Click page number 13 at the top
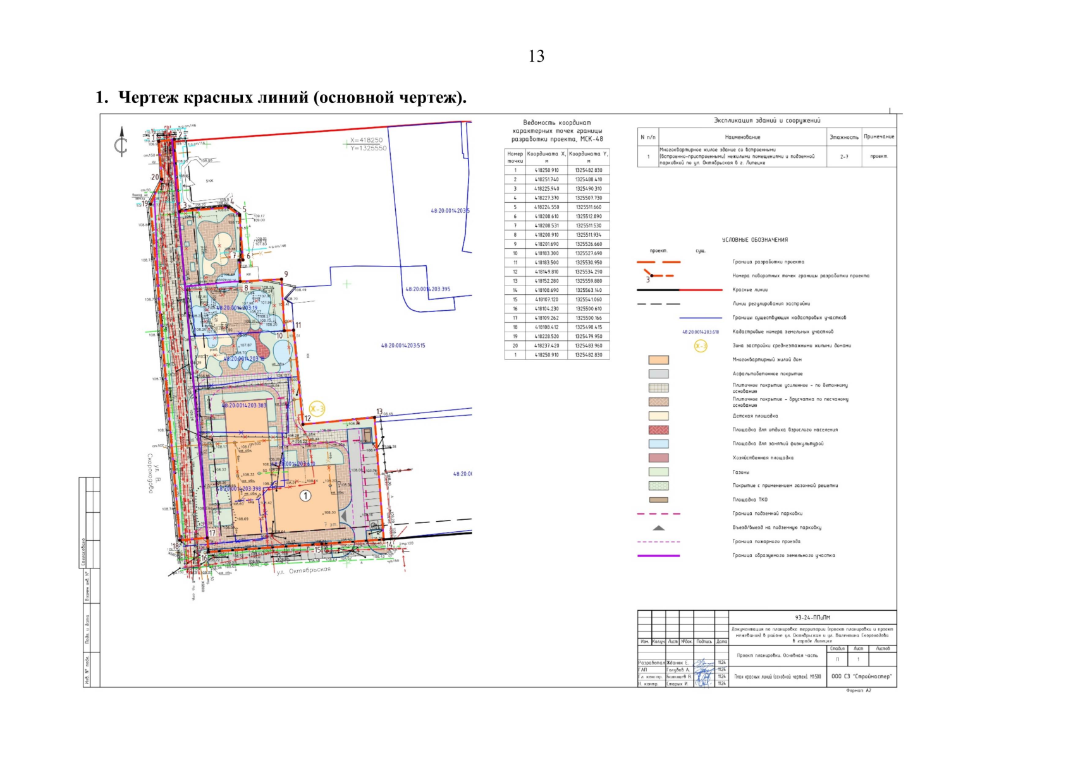This screenshot has width=1073, height=758. click(x=536, y=56)
